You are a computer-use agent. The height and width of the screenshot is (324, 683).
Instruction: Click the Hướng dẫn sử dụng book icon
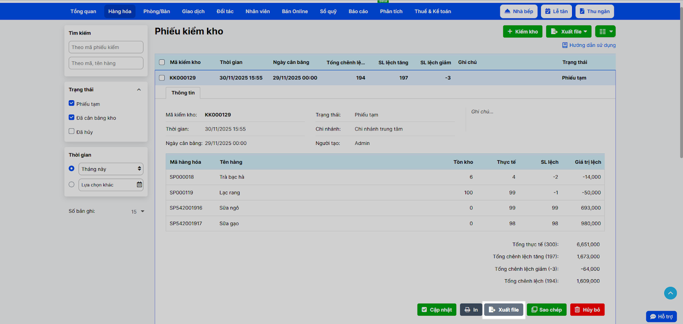(565, 45)
